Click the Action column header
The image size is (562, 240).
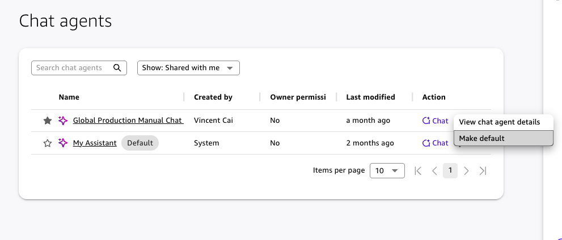(434, 97)
